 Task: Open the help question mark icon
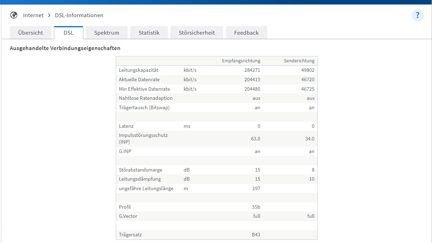[x=417, y=15]
